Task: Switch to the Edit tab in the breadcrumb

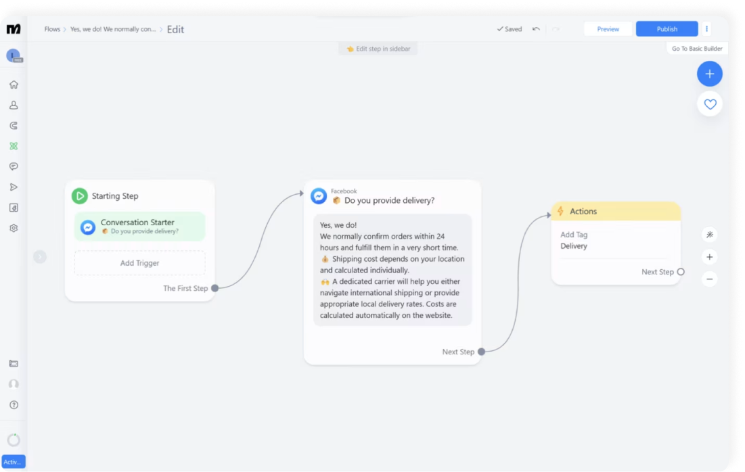Action: click(x=175, y=29)
